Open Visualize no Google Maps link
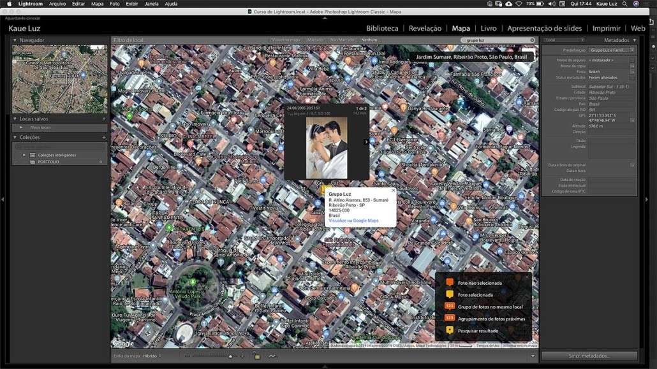 tap(353, 221)
